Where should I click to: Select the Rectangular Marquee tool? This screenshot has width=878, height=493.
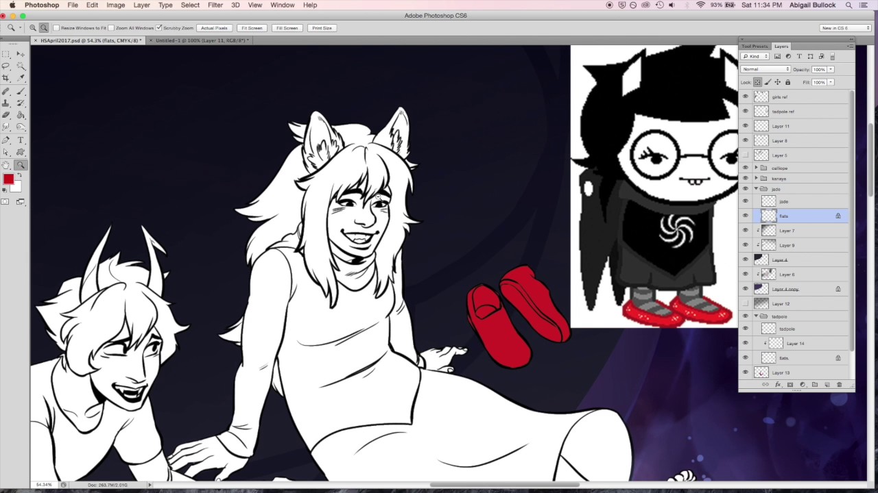pos(5,53)
